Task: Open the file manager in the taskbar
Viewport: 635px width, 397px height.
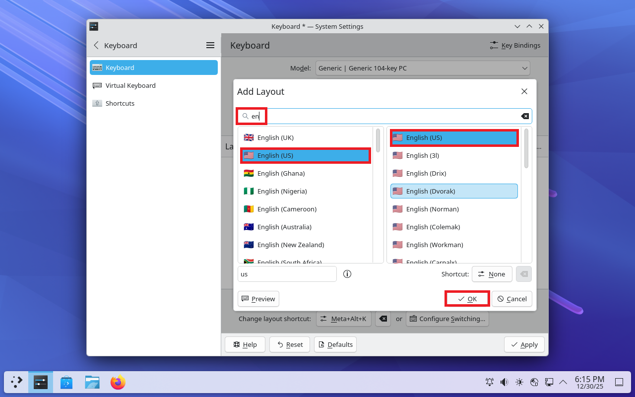Action: 92,382
